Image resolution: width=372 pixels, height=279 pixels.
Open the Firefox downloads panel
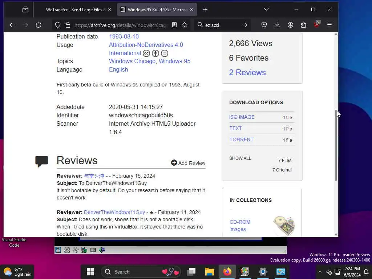(x=277, y=25)
